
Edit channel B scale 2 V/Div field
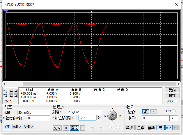84,112
